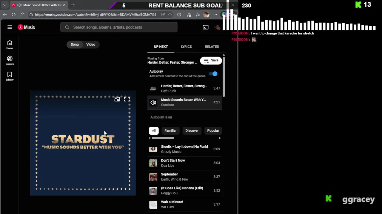The height and width of the screenshot is (214, 382).
Task: Close the Music Sounds Better tab
Action: point(64,5)
